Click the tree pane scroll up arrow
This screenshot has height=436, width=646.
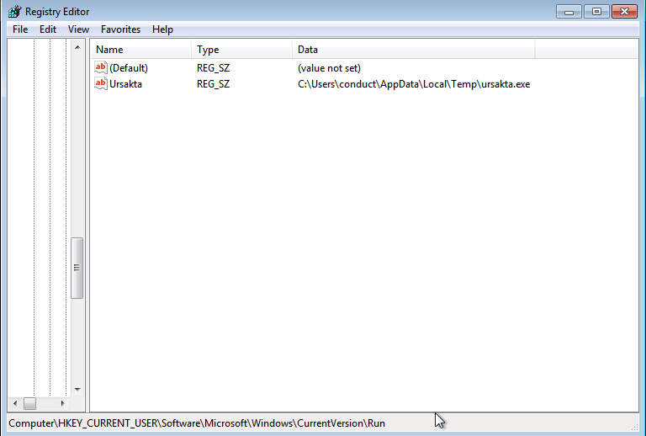pyautogui.click(x=77, y=47)
